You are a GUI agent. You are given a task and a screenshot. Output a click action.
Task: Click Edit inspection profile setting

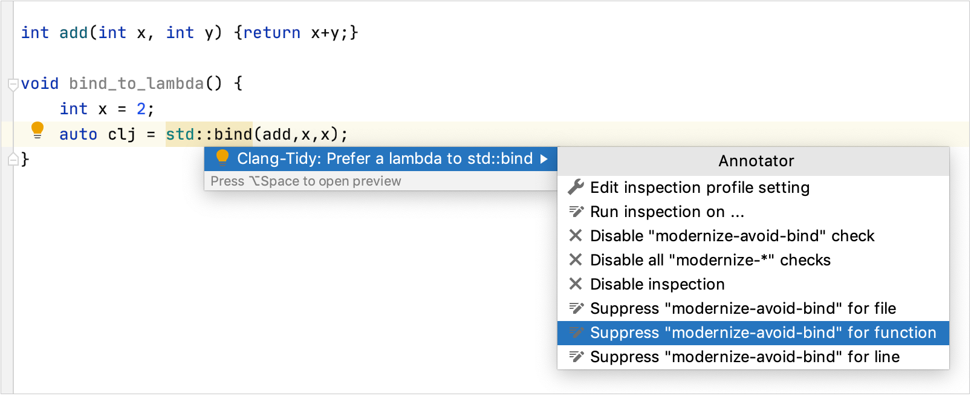click(700, 187)
